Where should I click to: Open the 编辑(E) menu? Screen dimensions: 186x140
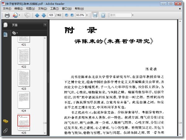19,9
